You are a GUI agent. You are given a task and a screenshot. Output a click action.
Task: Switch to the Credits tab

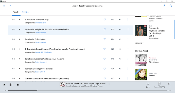coord(25,12)
